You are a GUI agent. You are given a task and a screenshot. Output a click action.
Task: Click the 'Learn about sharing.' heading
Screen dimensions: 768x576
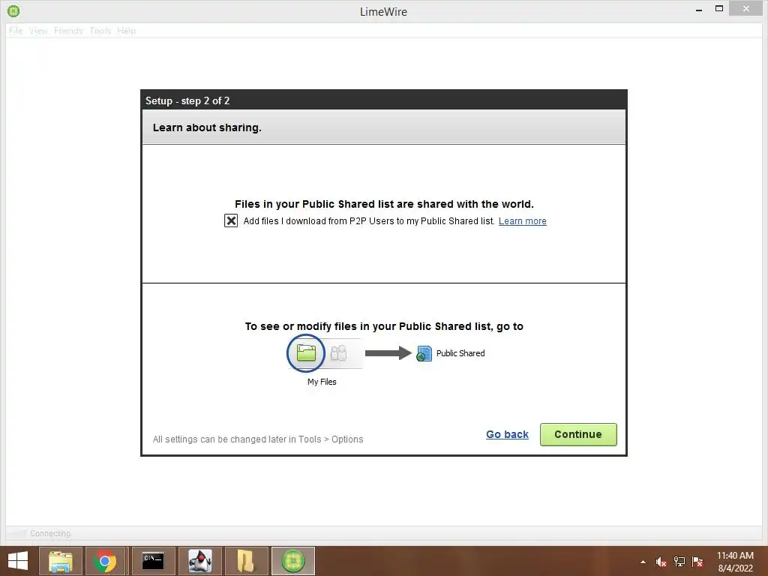point(207,127)
